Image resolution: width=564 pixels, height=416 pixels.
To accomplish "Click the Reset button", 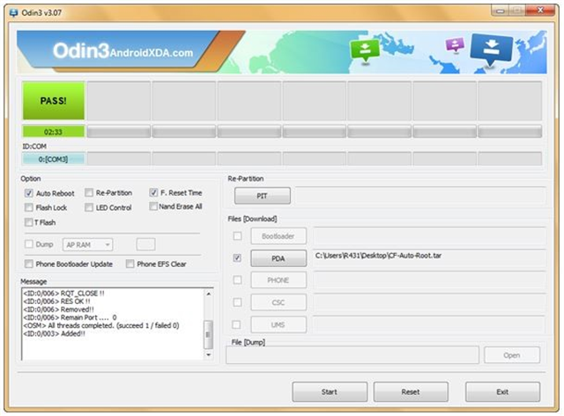I will (x=411, y=392).
